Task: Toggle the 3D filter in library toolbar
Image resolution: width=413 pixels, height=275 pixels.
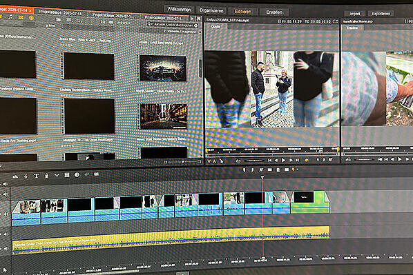Action: point(102,22)
